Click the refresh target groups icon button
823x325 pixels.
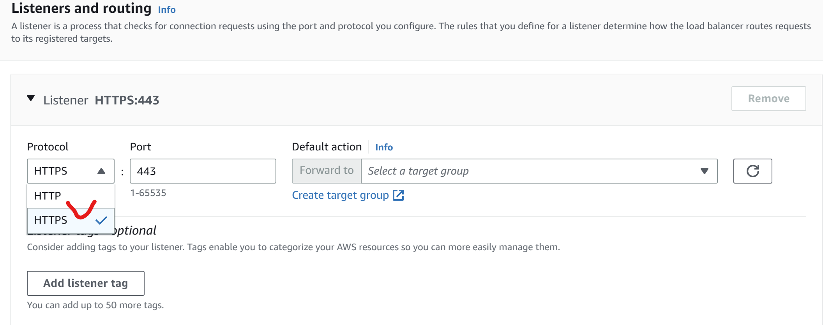752,171
